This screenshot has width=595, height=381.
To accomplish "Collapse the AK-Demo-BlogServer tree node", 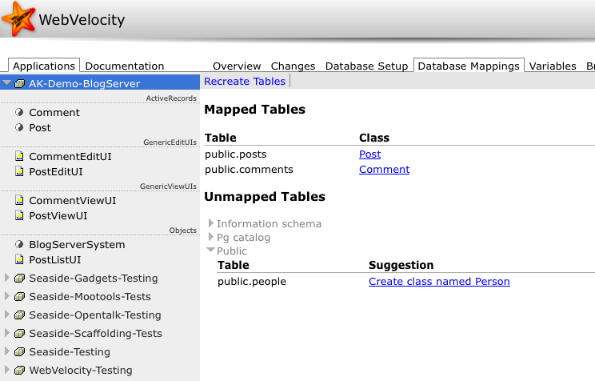I will point(7,82).
